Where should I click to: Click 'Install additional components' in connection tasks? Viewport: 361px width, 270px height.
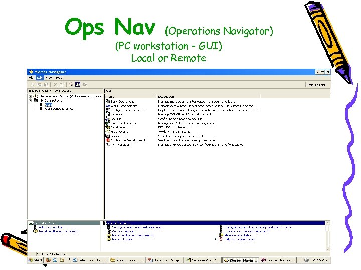coord(132,235)
